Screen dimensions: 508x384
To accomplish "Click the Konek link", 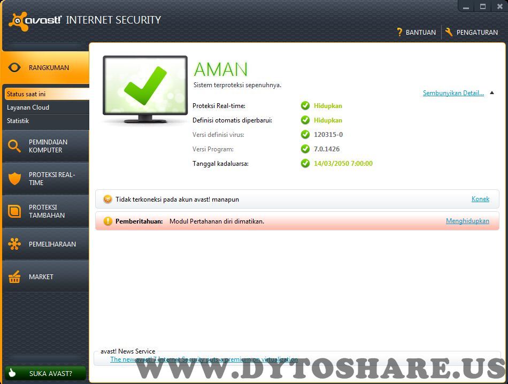I will [480, 199].
